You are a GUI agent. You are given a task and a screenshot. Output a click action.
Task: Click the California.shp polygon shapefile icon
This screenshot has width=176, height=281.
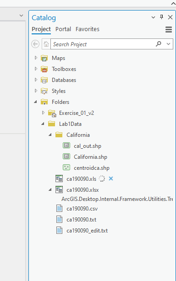pos(66,157)
